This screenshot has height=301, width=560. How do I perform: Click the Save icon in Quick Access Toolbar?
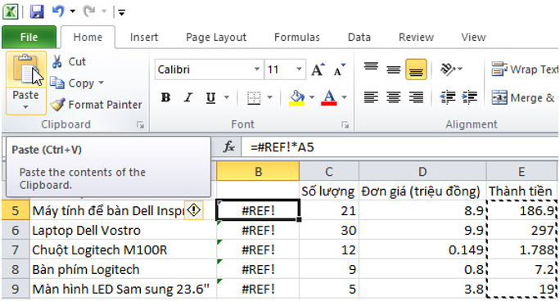tap(37, 11)
